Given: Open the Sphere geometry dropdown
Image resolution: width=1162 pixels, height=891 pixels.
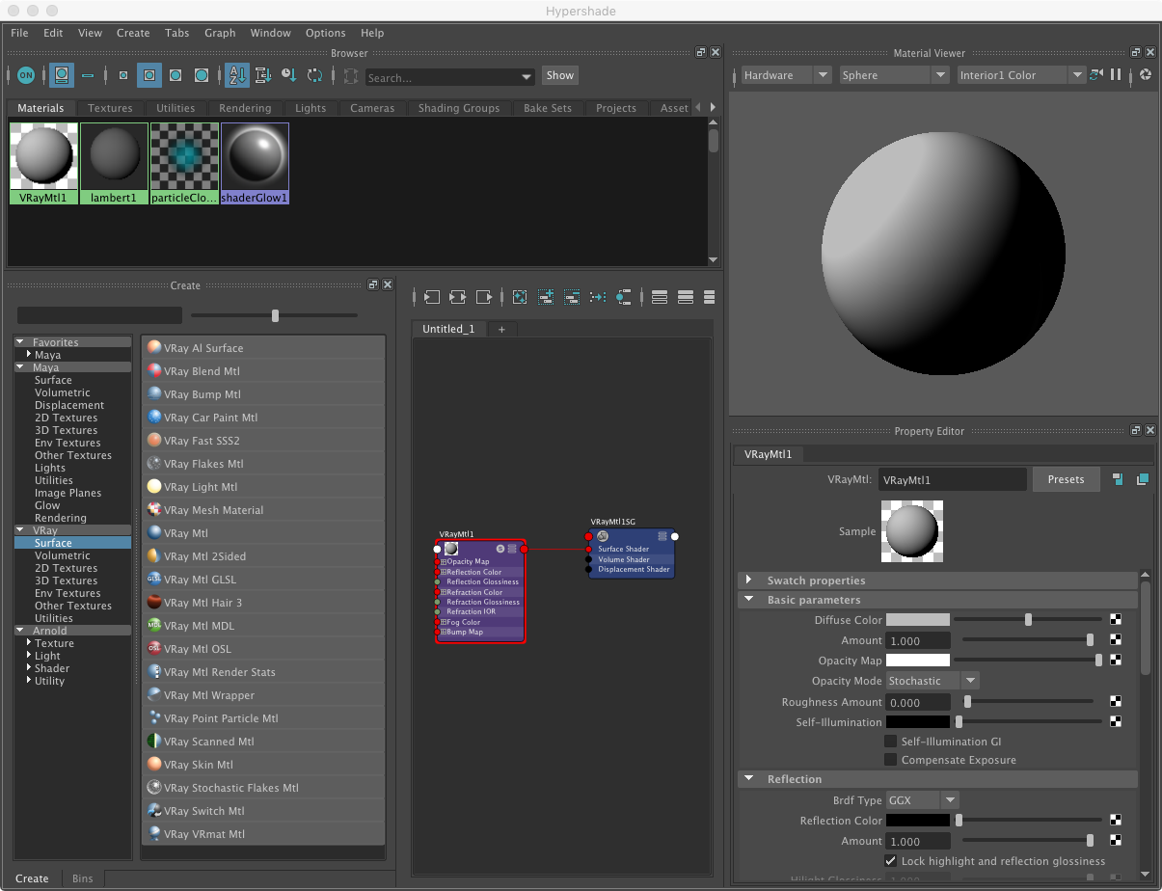Looking at the screenshot, I should tap(938, 74).
